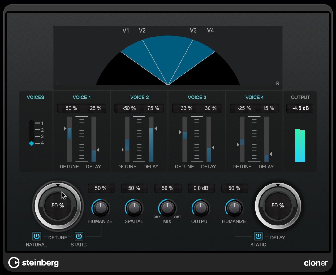Click Output 0.0 dB value field
The image size is (336, 275).
201,188
